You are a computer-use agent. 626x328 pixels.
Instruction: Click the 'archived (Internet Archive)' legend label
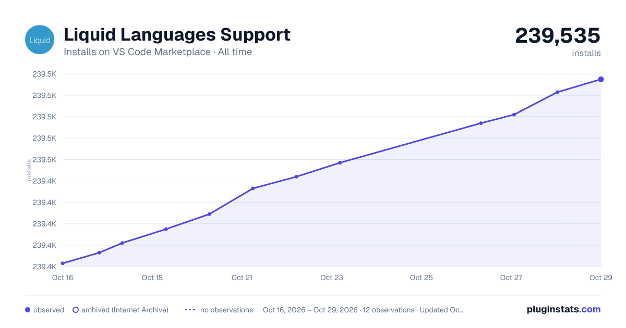tap(125, 310)
